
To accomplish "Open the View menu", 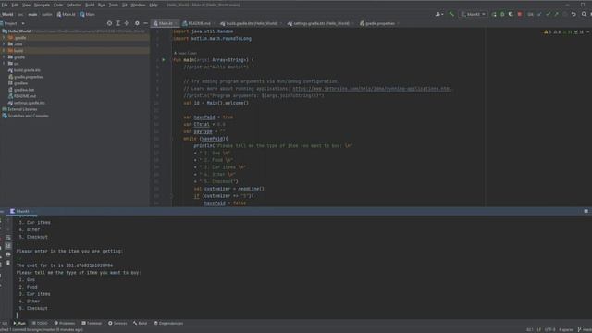I will (x=26, y=5).
